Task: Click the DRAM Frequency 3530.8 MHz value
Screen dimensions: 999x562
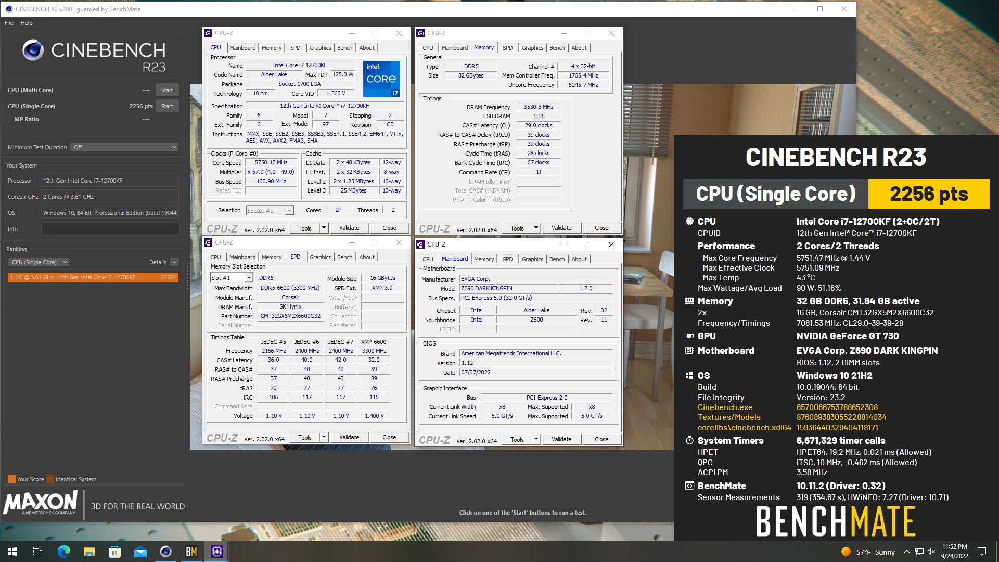Action: coord(539,107)
